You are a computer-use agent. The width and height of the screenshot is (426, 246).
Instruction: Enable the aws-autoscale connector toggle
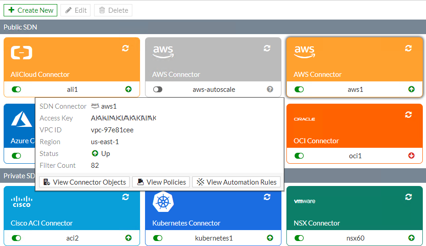pos(158,90)
